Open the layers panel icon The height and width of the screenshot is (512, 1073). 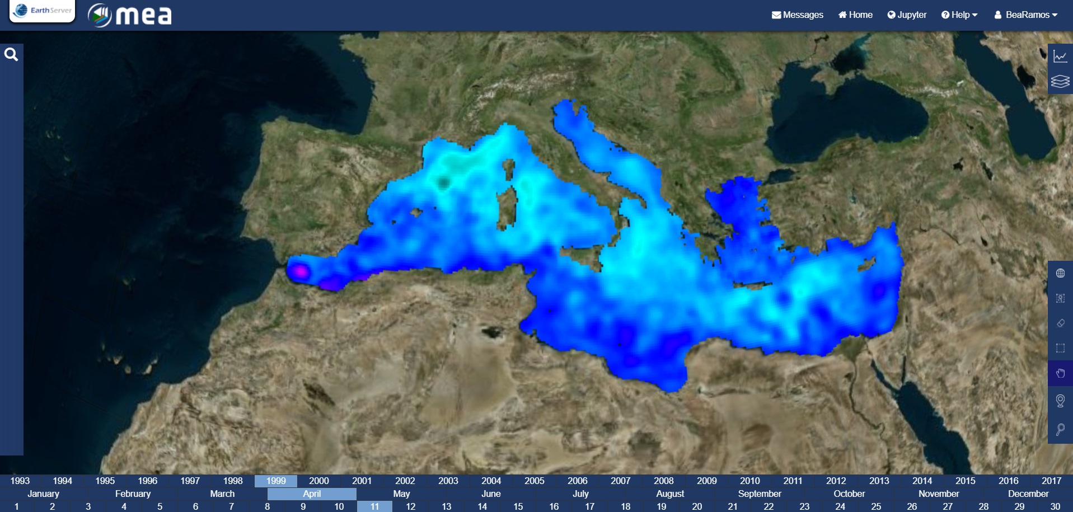tap(1060, 81)
